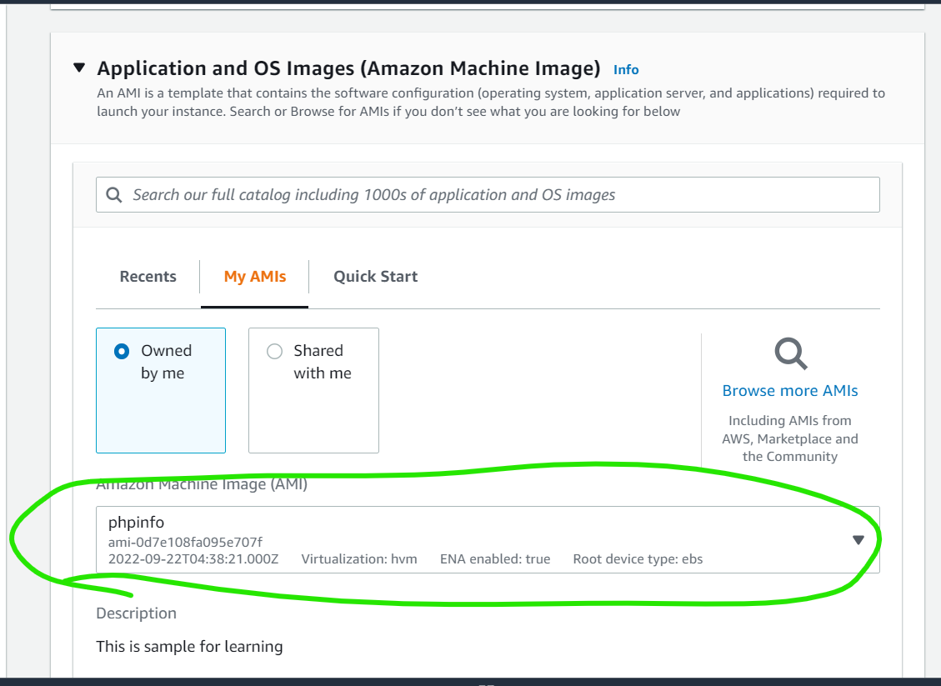Click the Info icon link beside the section title

point(626,69)
